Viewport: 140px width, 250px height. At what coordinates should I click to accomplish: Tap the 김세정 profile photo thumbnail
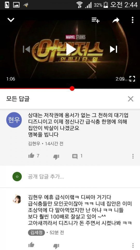point(17,199)
